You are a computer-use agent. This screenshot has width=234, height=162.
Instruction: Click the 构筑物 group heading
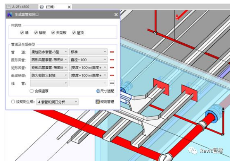[16, 26]
